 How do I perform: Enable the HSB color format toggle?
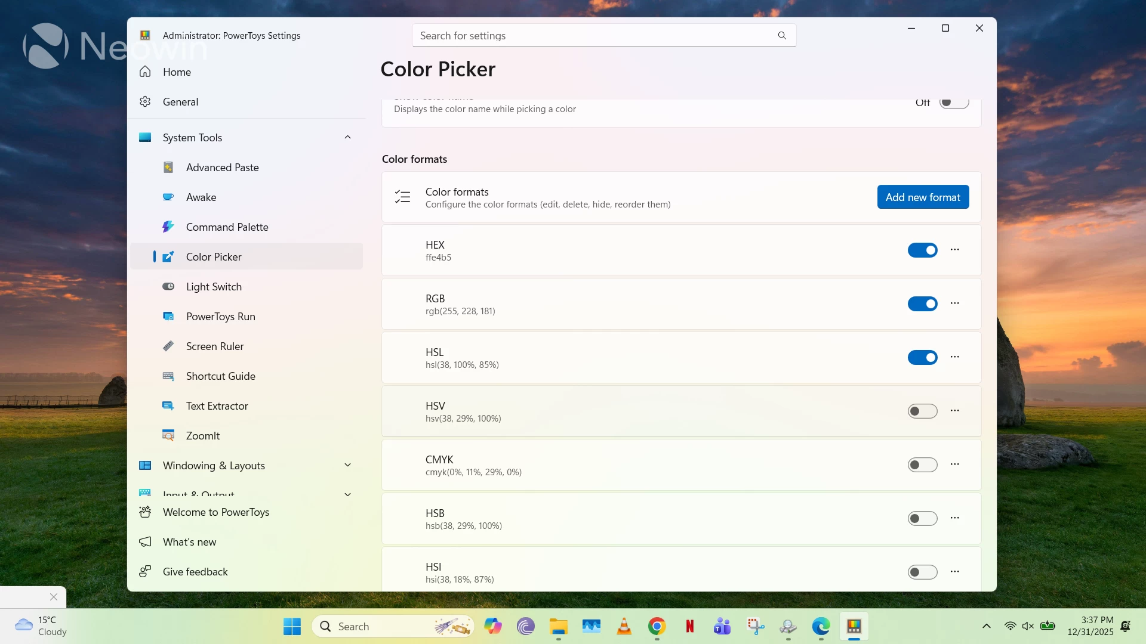click(923, 519)
